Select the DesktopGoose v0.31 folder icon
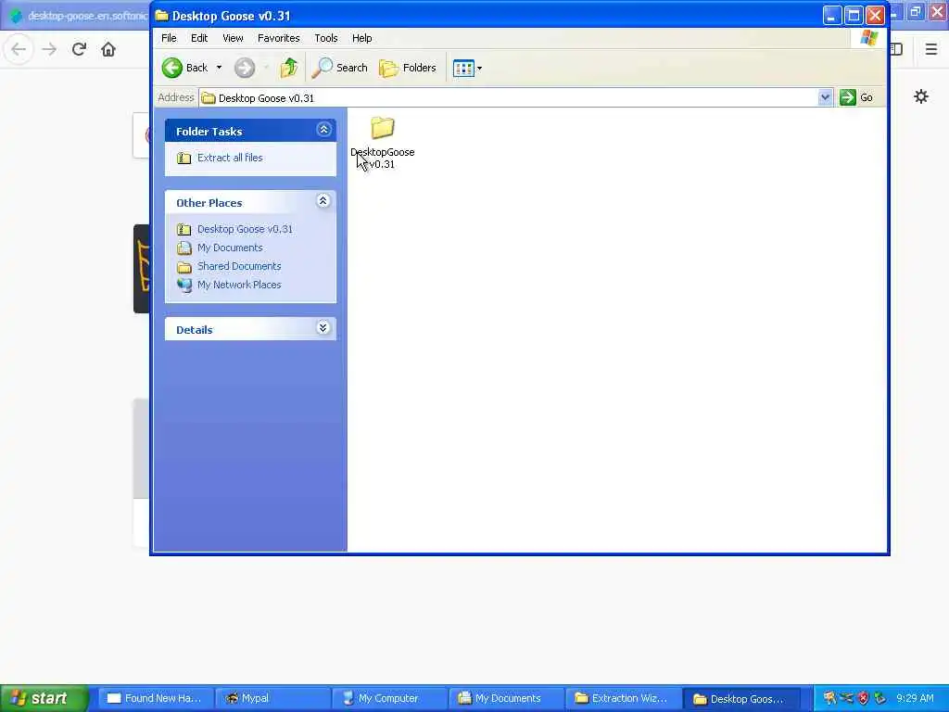The width and height of the screenshot is (949, 712). coord(383,128)
